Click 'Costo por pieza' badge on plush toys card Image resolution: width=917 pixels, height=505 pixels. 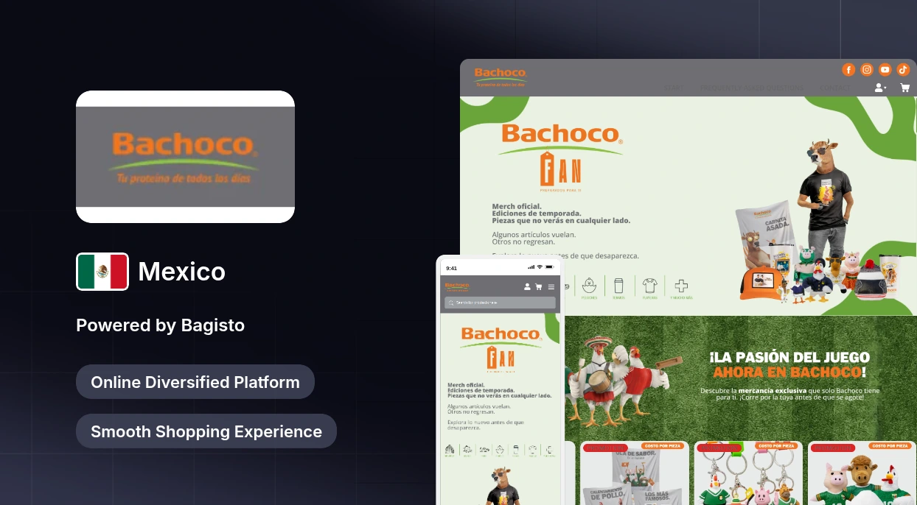(890, 446)
